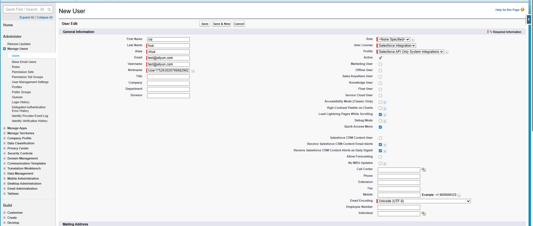Viewport: 533px width, 226px height.
Task: Open the Help for this Page question icon
Action: coord(522,10)
